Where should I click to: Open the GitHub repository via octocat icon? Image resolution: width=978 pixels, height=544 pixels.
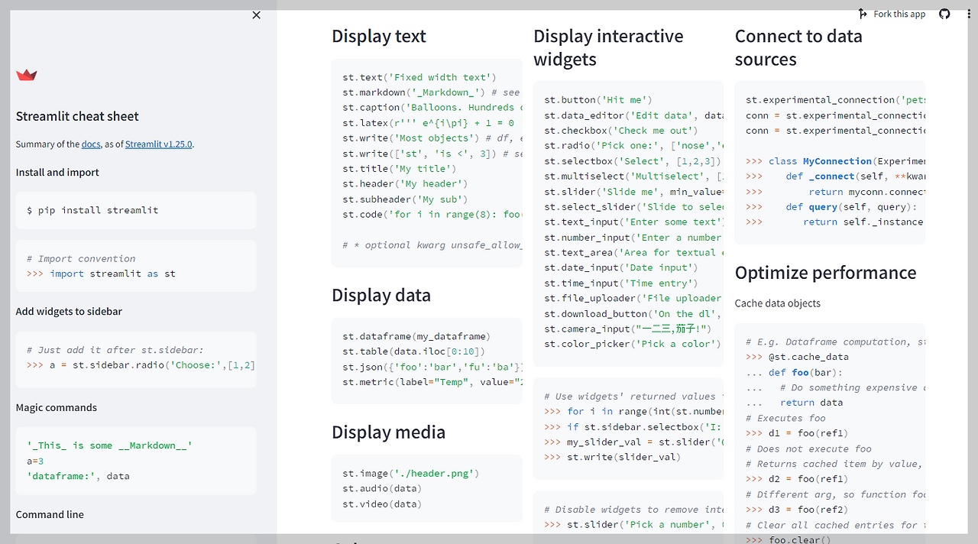click(944, 13)
